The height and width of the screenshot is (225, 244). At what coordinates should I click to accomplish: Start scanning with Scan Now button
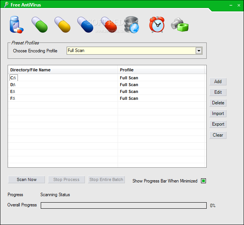click(x=26, y=179)
